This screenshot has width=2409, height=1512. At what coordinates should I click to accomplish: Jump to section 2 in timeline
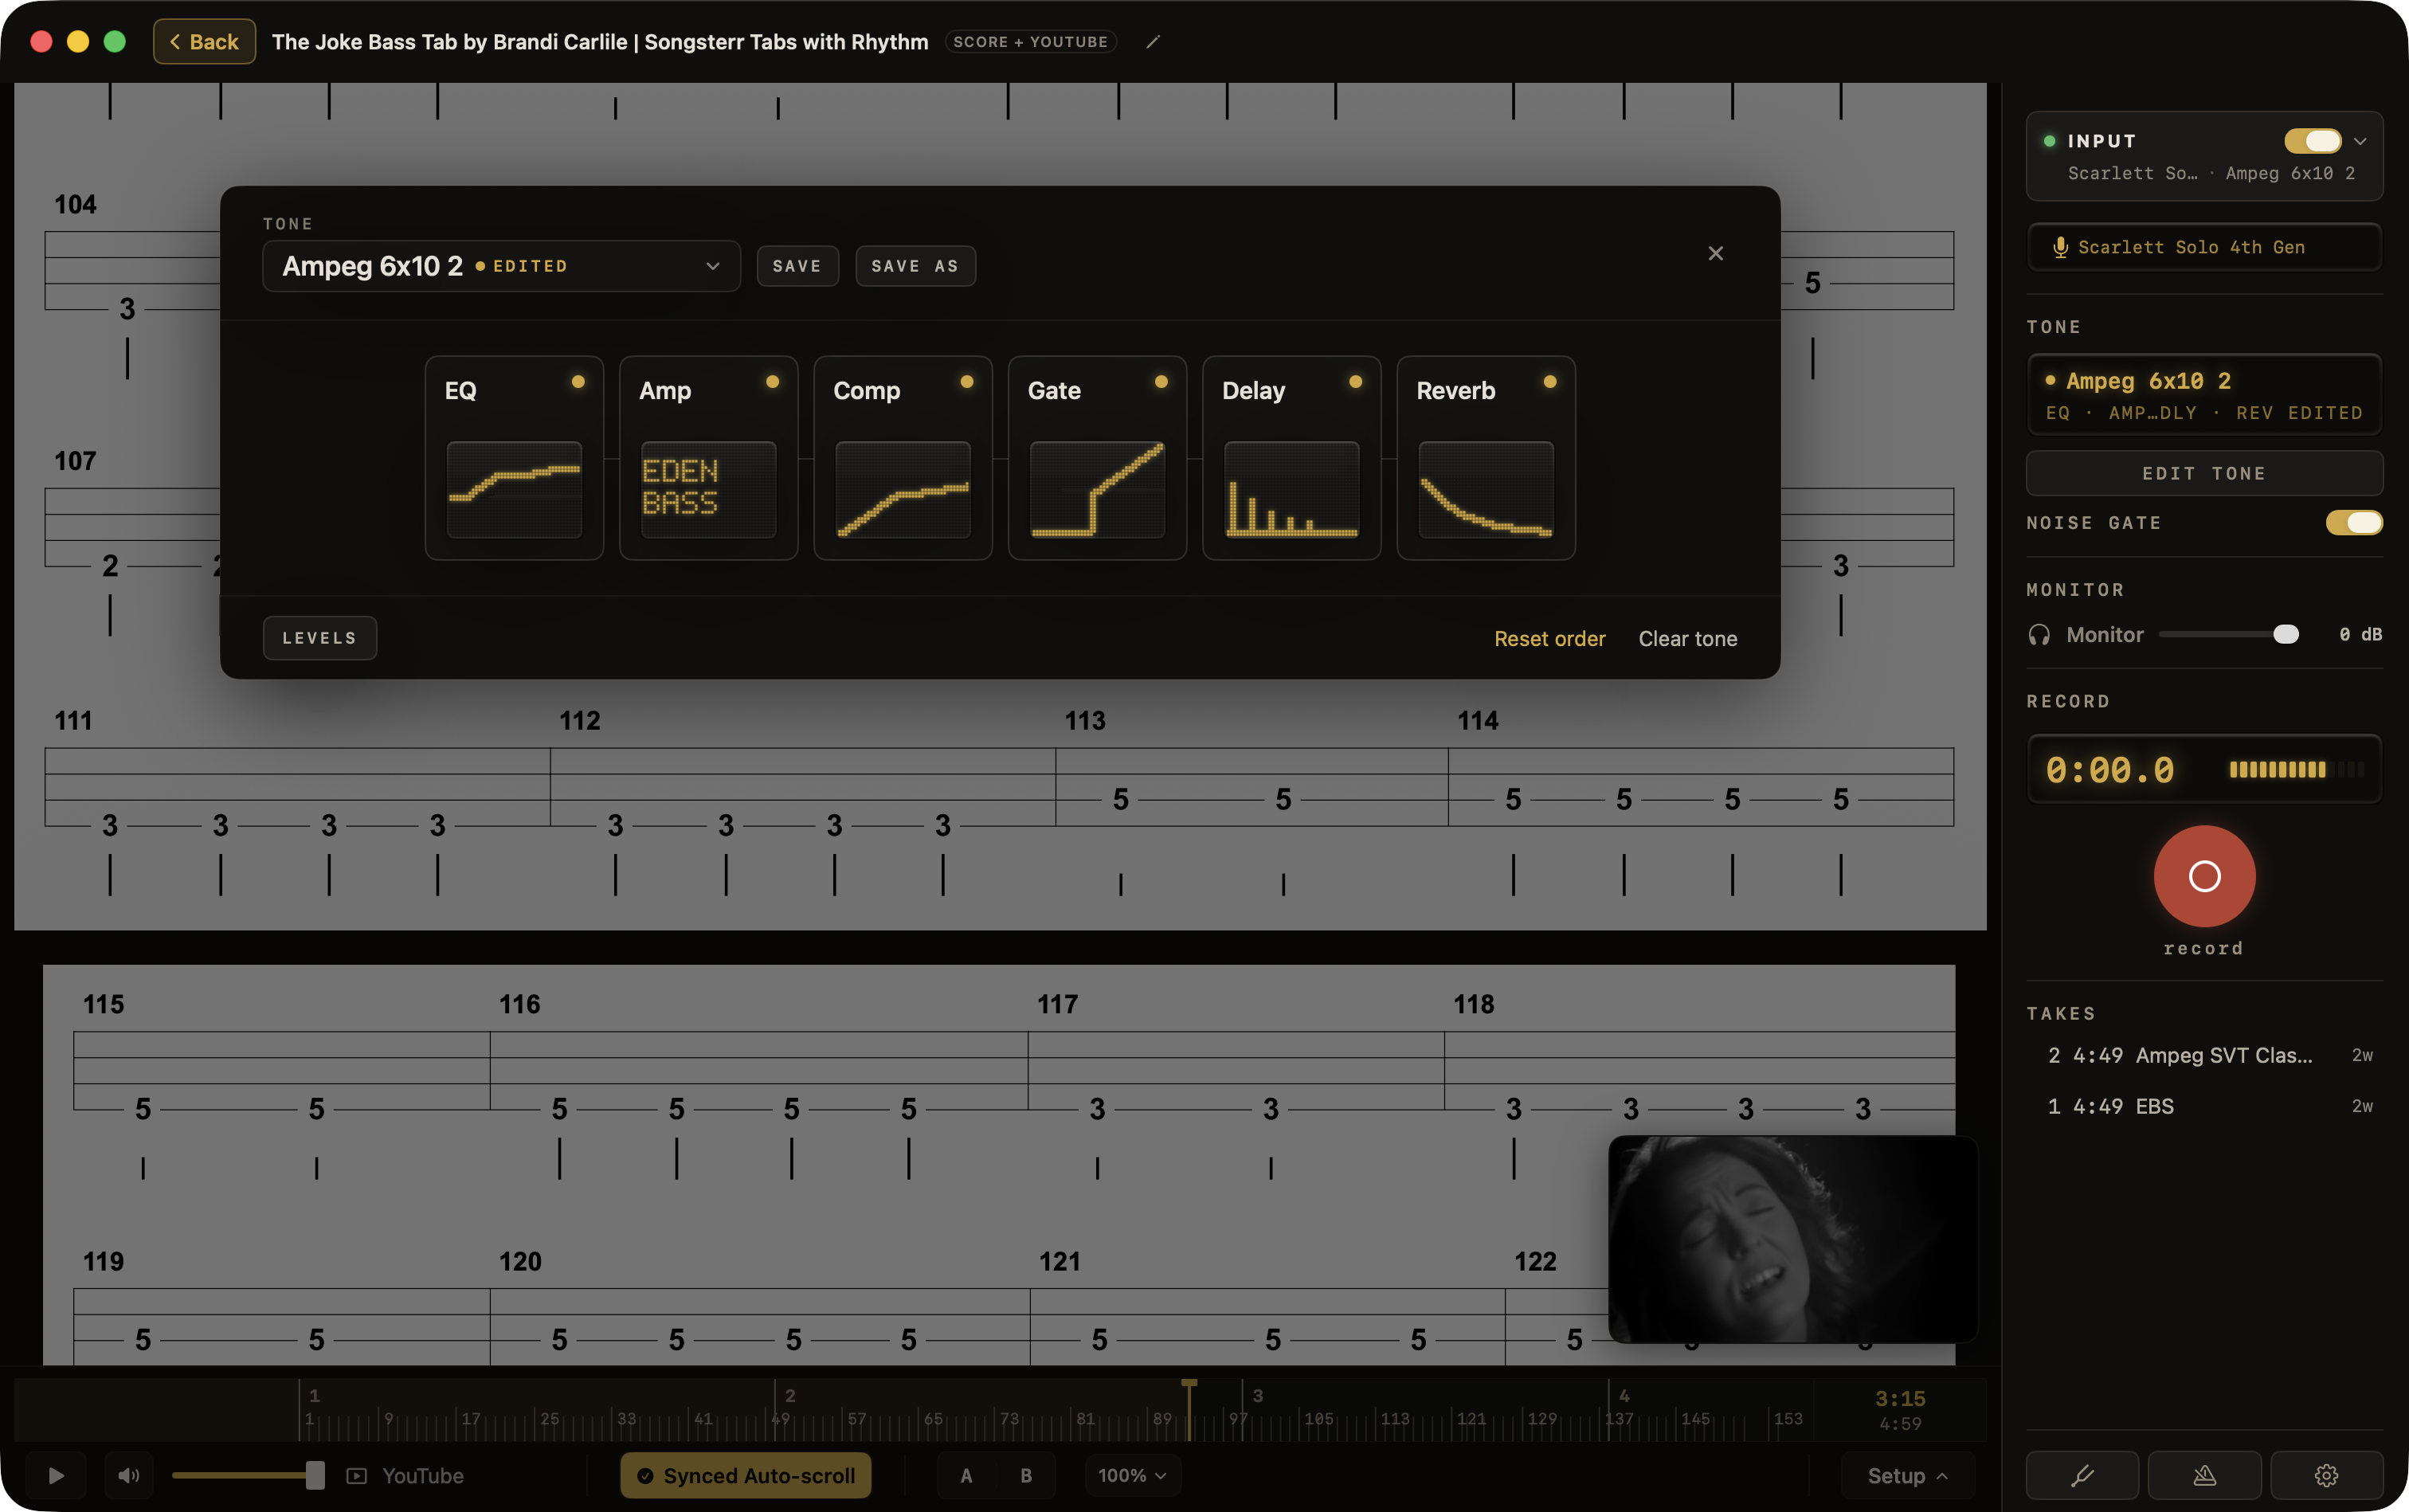click(790, 1395)
